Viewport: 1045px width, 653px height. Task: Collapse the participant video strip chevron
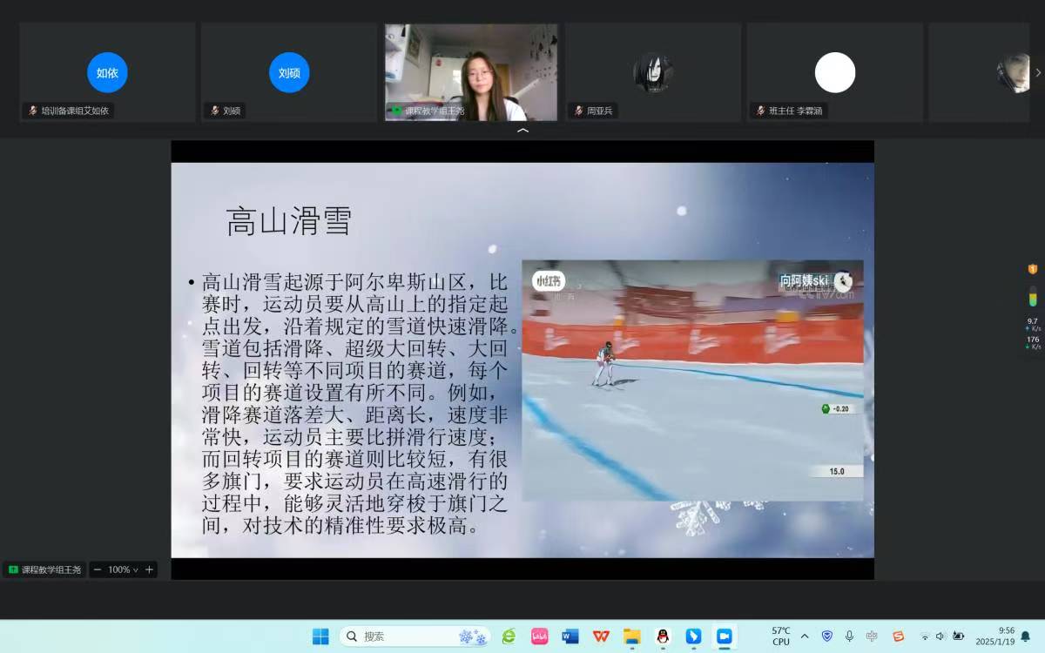tap(522, 131)
